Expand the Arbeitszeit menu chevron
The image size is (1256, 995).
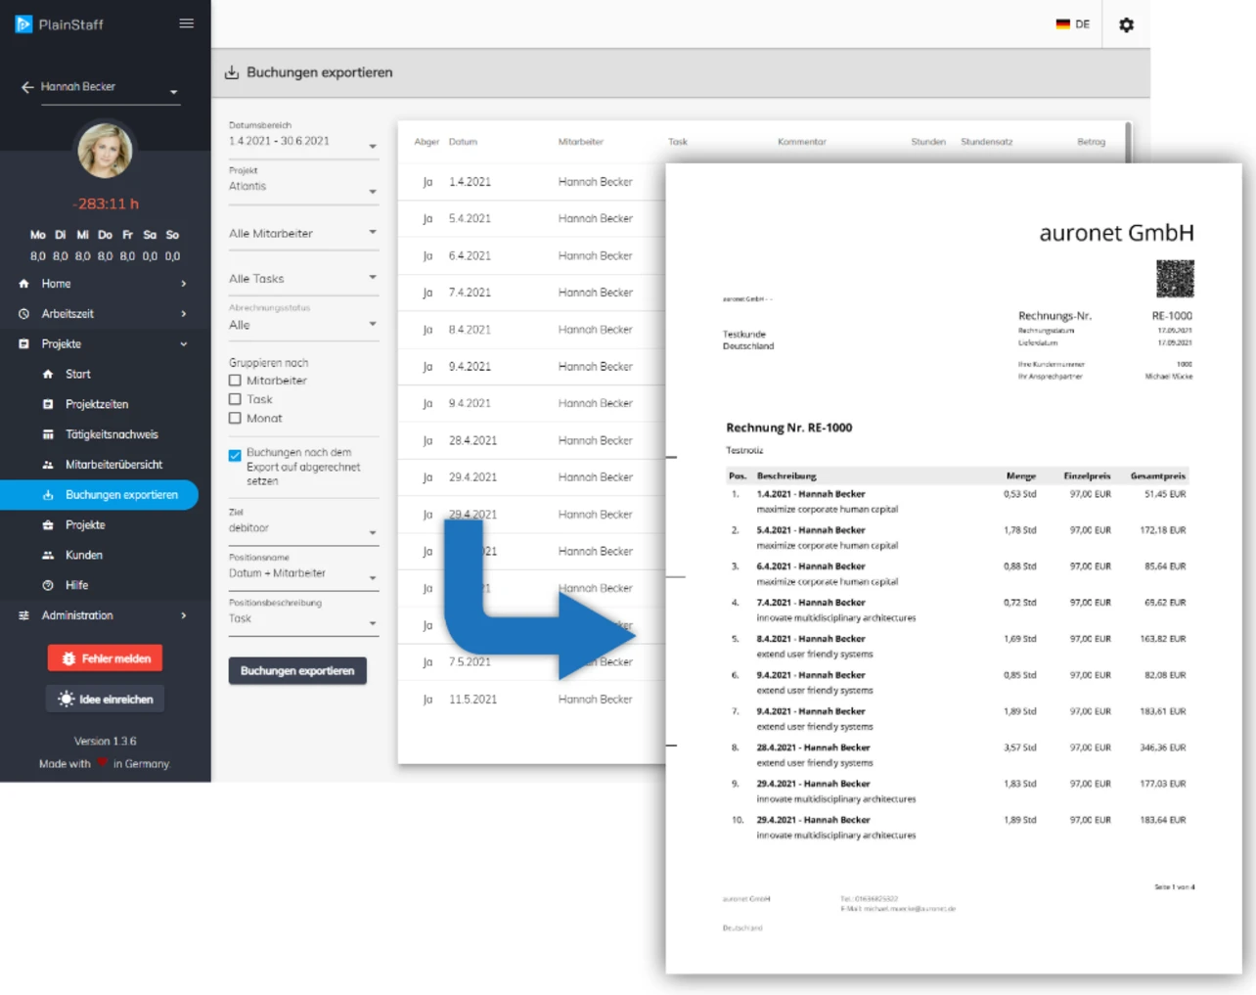point(184,314)
